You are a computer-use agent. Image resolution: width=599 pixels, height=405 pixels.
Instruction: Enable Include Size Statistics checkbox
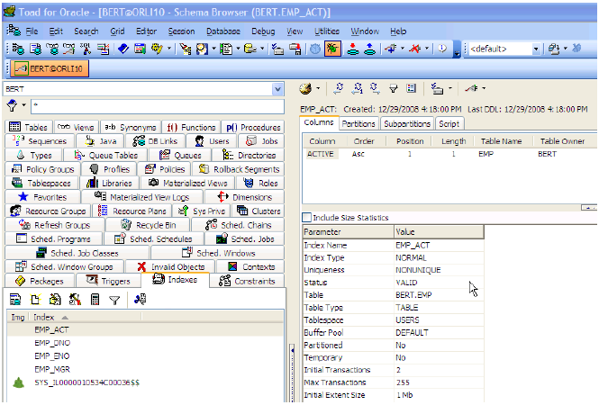[x=306, y=218]
